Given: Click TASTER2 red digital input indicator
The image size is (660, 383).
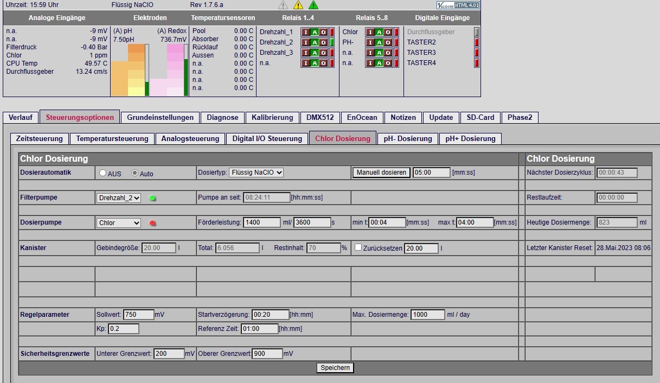Looking at the screenshot, I should pyautogui.click(x=477, y=42).
